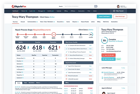Open the Admin menu item

[x=95, y=11]
